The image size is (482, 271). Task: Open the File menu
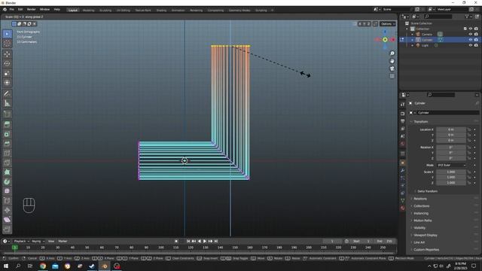click(11, 10)
